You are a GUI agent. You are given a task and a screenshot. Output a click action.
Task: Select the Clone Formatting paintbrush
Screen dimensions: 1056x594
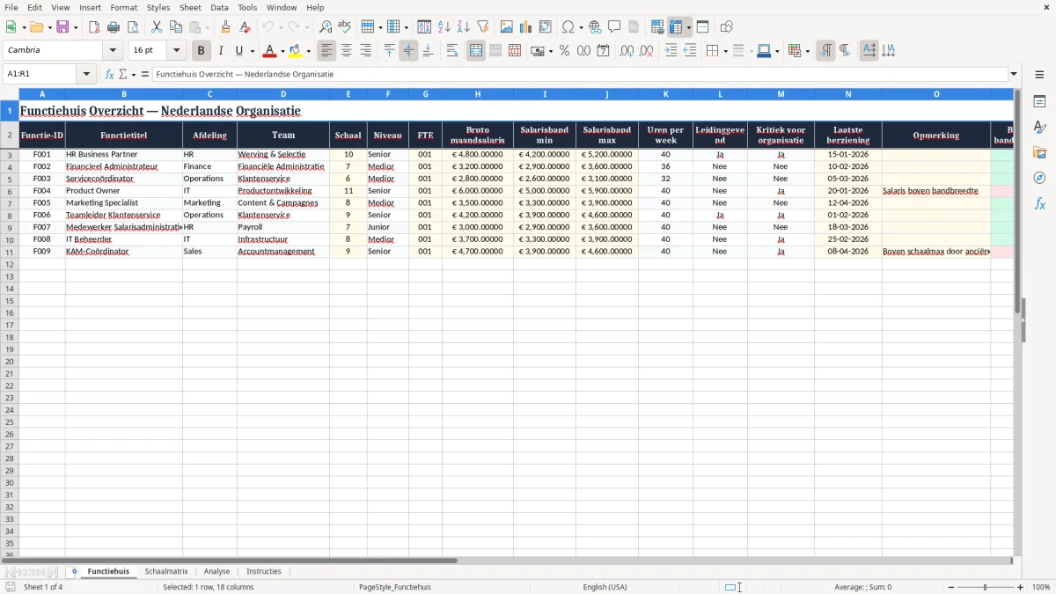(x=226, y=26)
